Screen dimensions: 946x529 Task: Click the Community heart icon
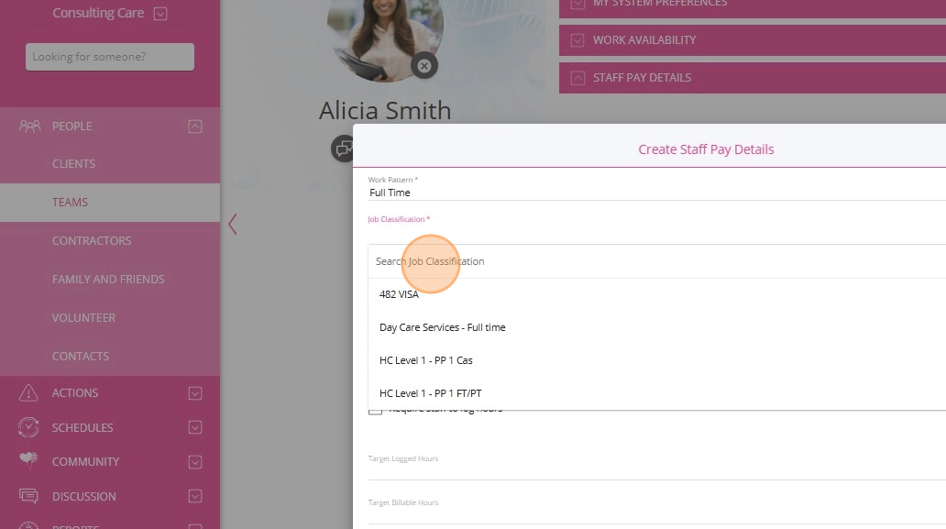28,461
